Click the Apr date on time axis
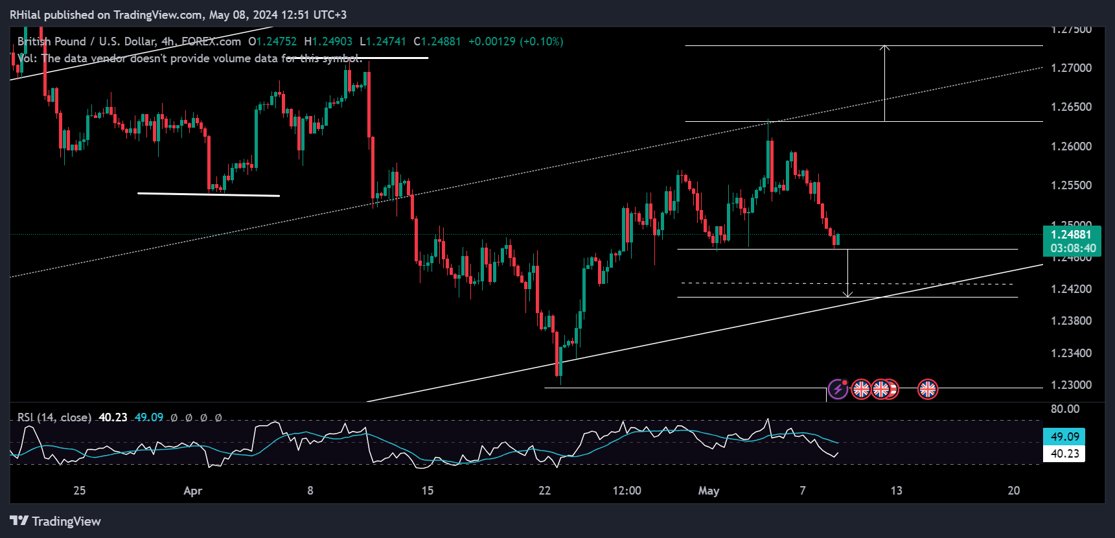 [x=193, y=491]
